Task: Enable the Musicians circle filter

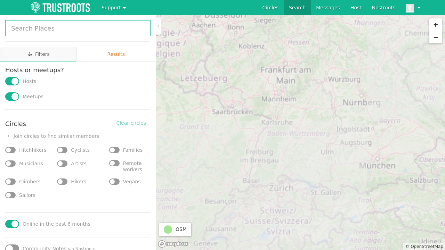Action: 10,164
